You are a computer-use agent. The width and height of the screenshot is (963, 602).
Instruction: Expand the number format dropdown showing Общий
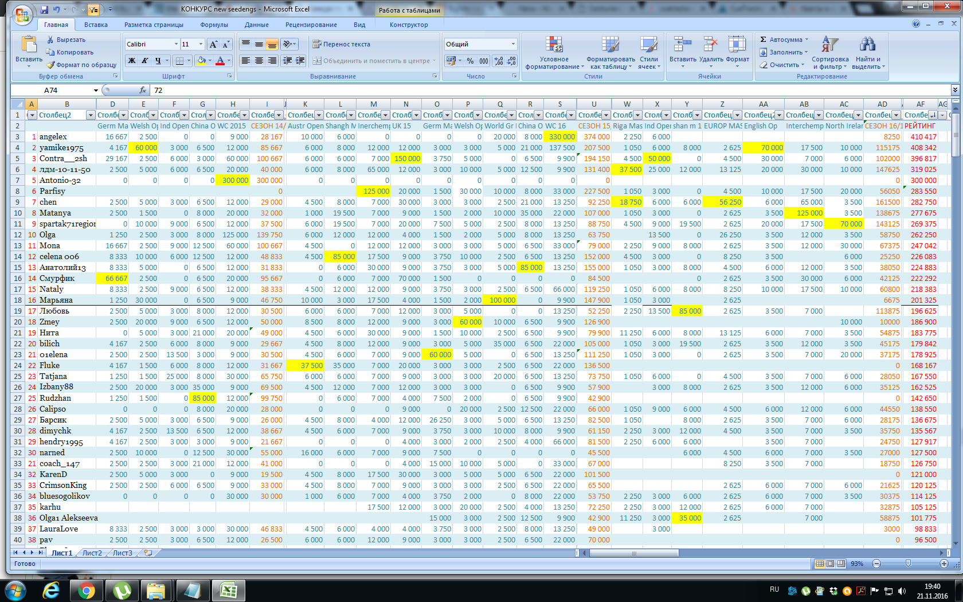point(512,44)
